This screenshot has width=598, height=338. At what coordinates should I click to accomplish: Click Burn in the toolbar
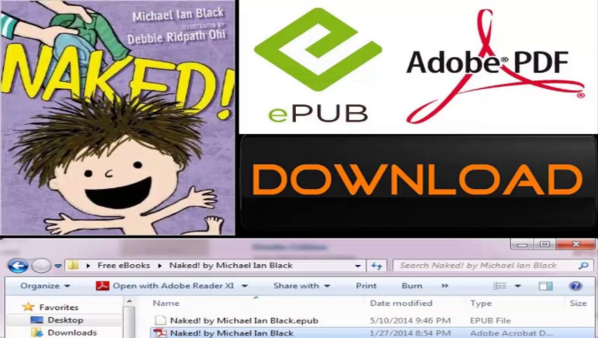(411, 285)
